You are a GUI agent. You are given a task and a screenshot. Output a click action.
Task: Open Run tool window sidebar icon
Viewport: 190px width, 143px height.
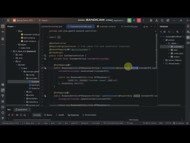point(3,90)
